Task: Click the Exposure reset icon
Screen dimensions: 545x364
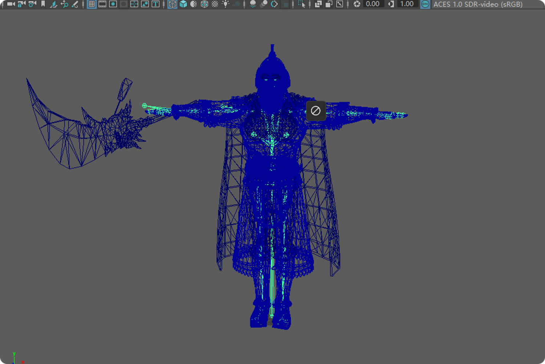Action: (357, 4)
